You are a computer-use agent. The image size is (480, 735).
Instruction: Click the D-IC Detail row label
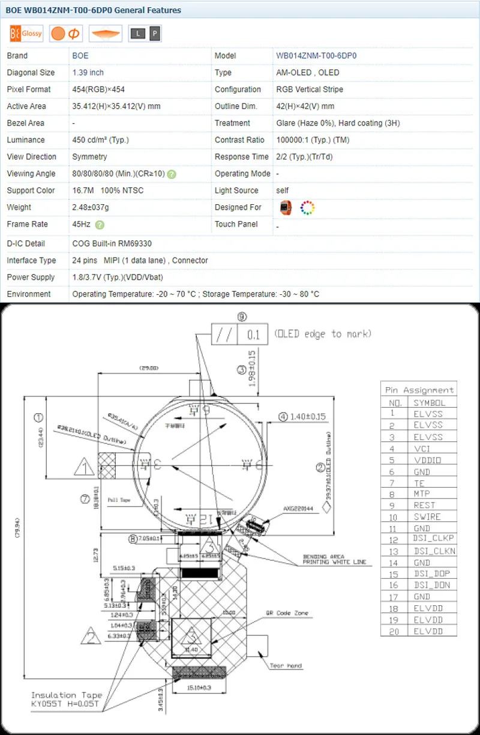26,244
